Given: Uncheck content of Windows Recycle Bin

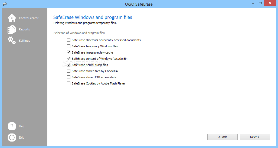Looking at the screenshot, I should point(68,58).
